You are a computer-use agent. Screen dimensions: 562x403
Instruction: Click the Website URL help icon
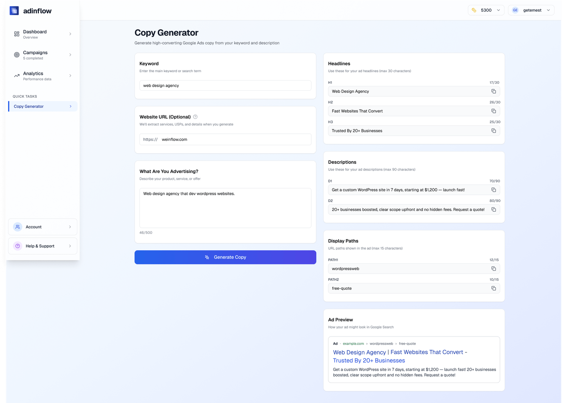(195, 117)
